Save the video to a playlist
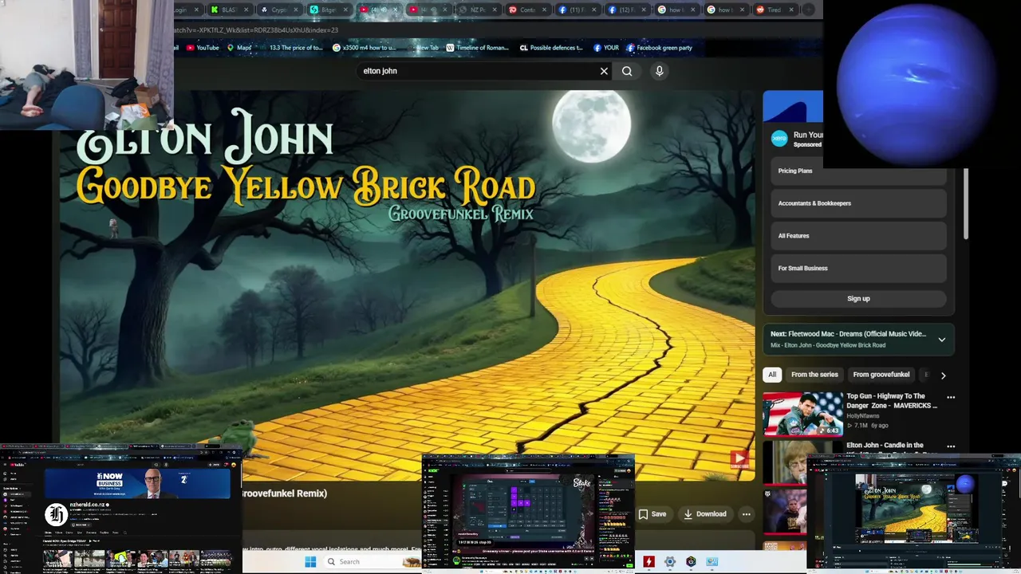The width and height of the screenshot is (1021, 574). (652, 514)
